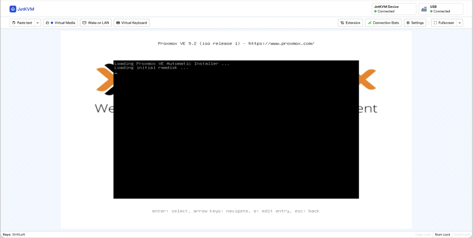Open the Settings panel

(x=415, y=22)
